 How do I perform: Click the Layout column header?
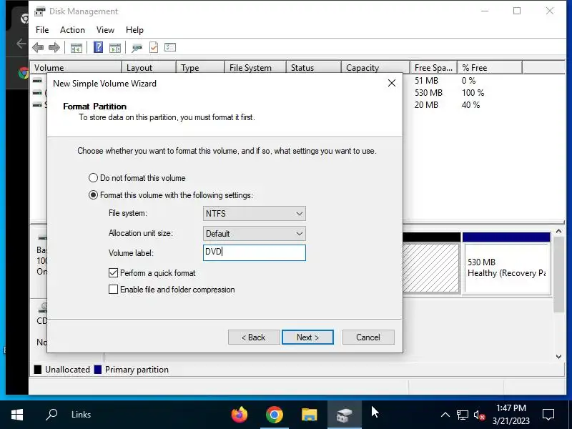pos(149,67)
